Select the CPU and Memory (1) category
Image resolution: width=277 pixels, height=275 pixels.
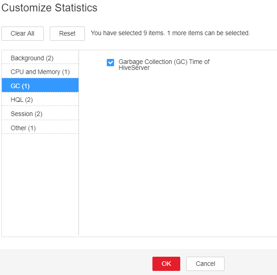click(40, 72)
